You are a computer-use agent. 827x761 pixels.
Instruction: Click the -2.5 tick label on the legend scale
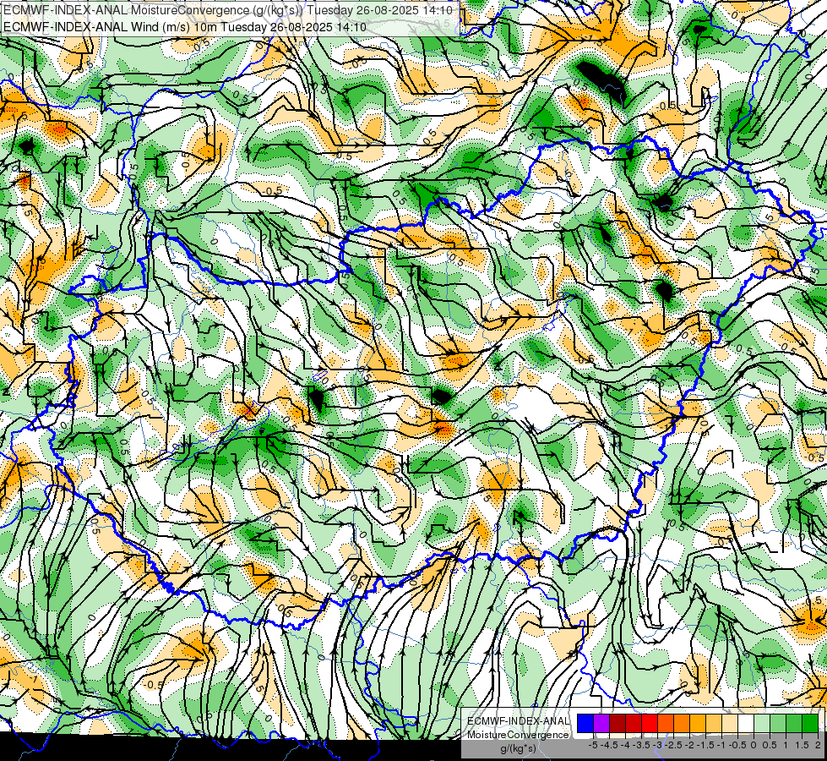(x=673, y=745)
